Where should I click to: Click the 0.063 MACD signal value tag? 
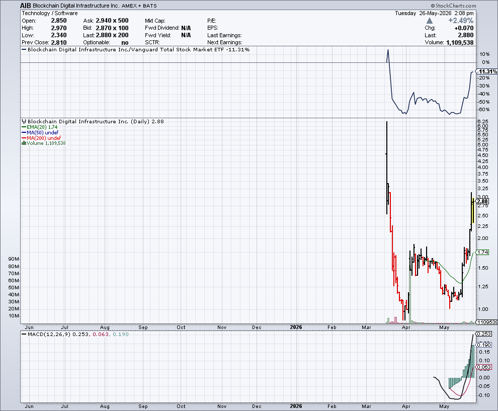coord(484,367)
